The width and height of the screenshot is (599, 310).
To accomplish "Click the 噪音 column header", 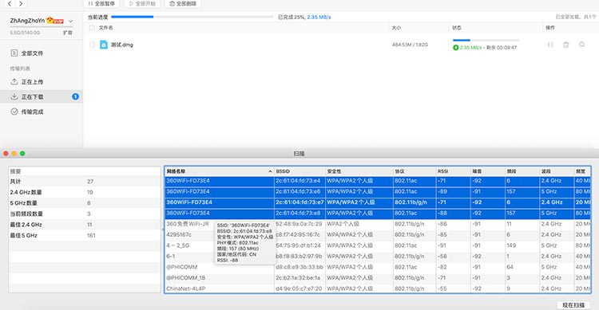I will (487, 171).
